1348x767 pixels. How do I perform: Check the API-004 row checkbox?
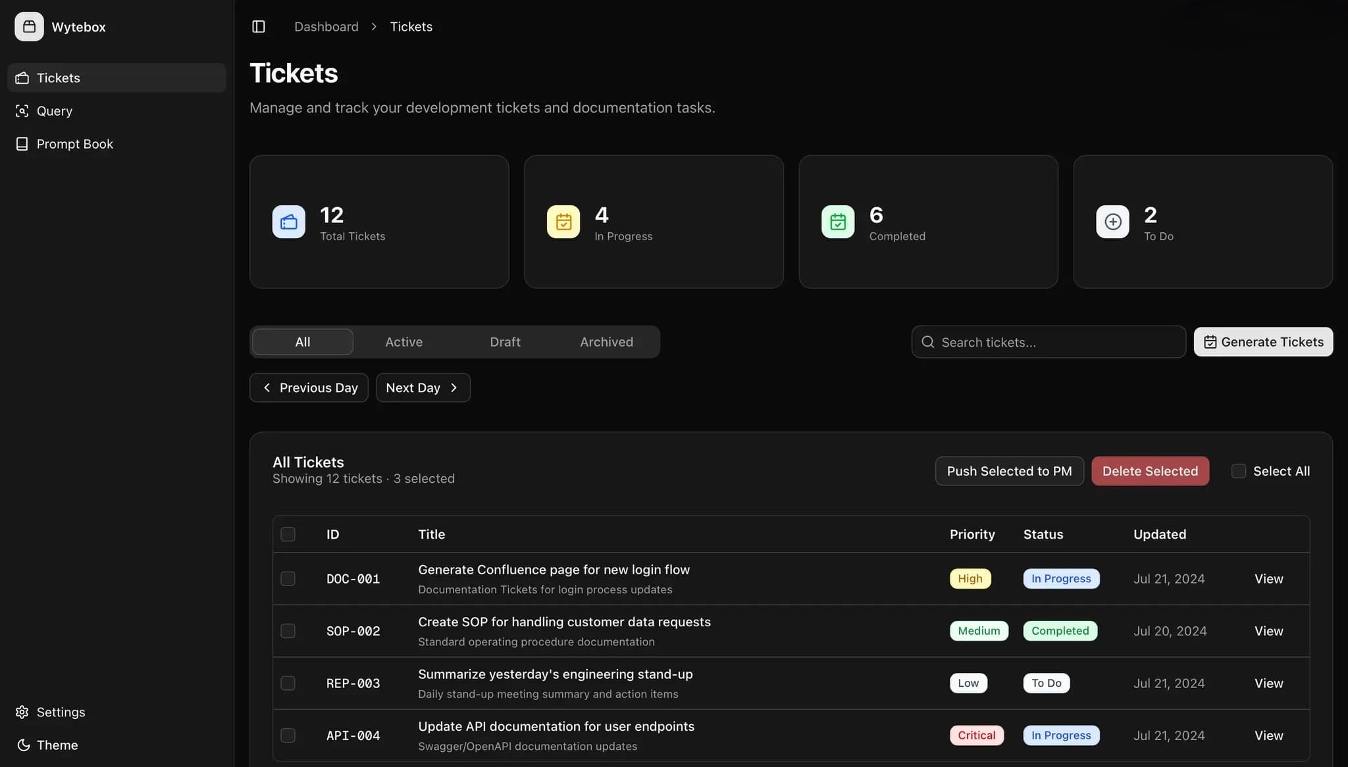[288, 735]
